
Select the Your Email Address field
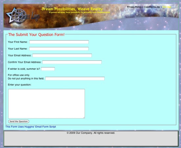tap(62, 56)
